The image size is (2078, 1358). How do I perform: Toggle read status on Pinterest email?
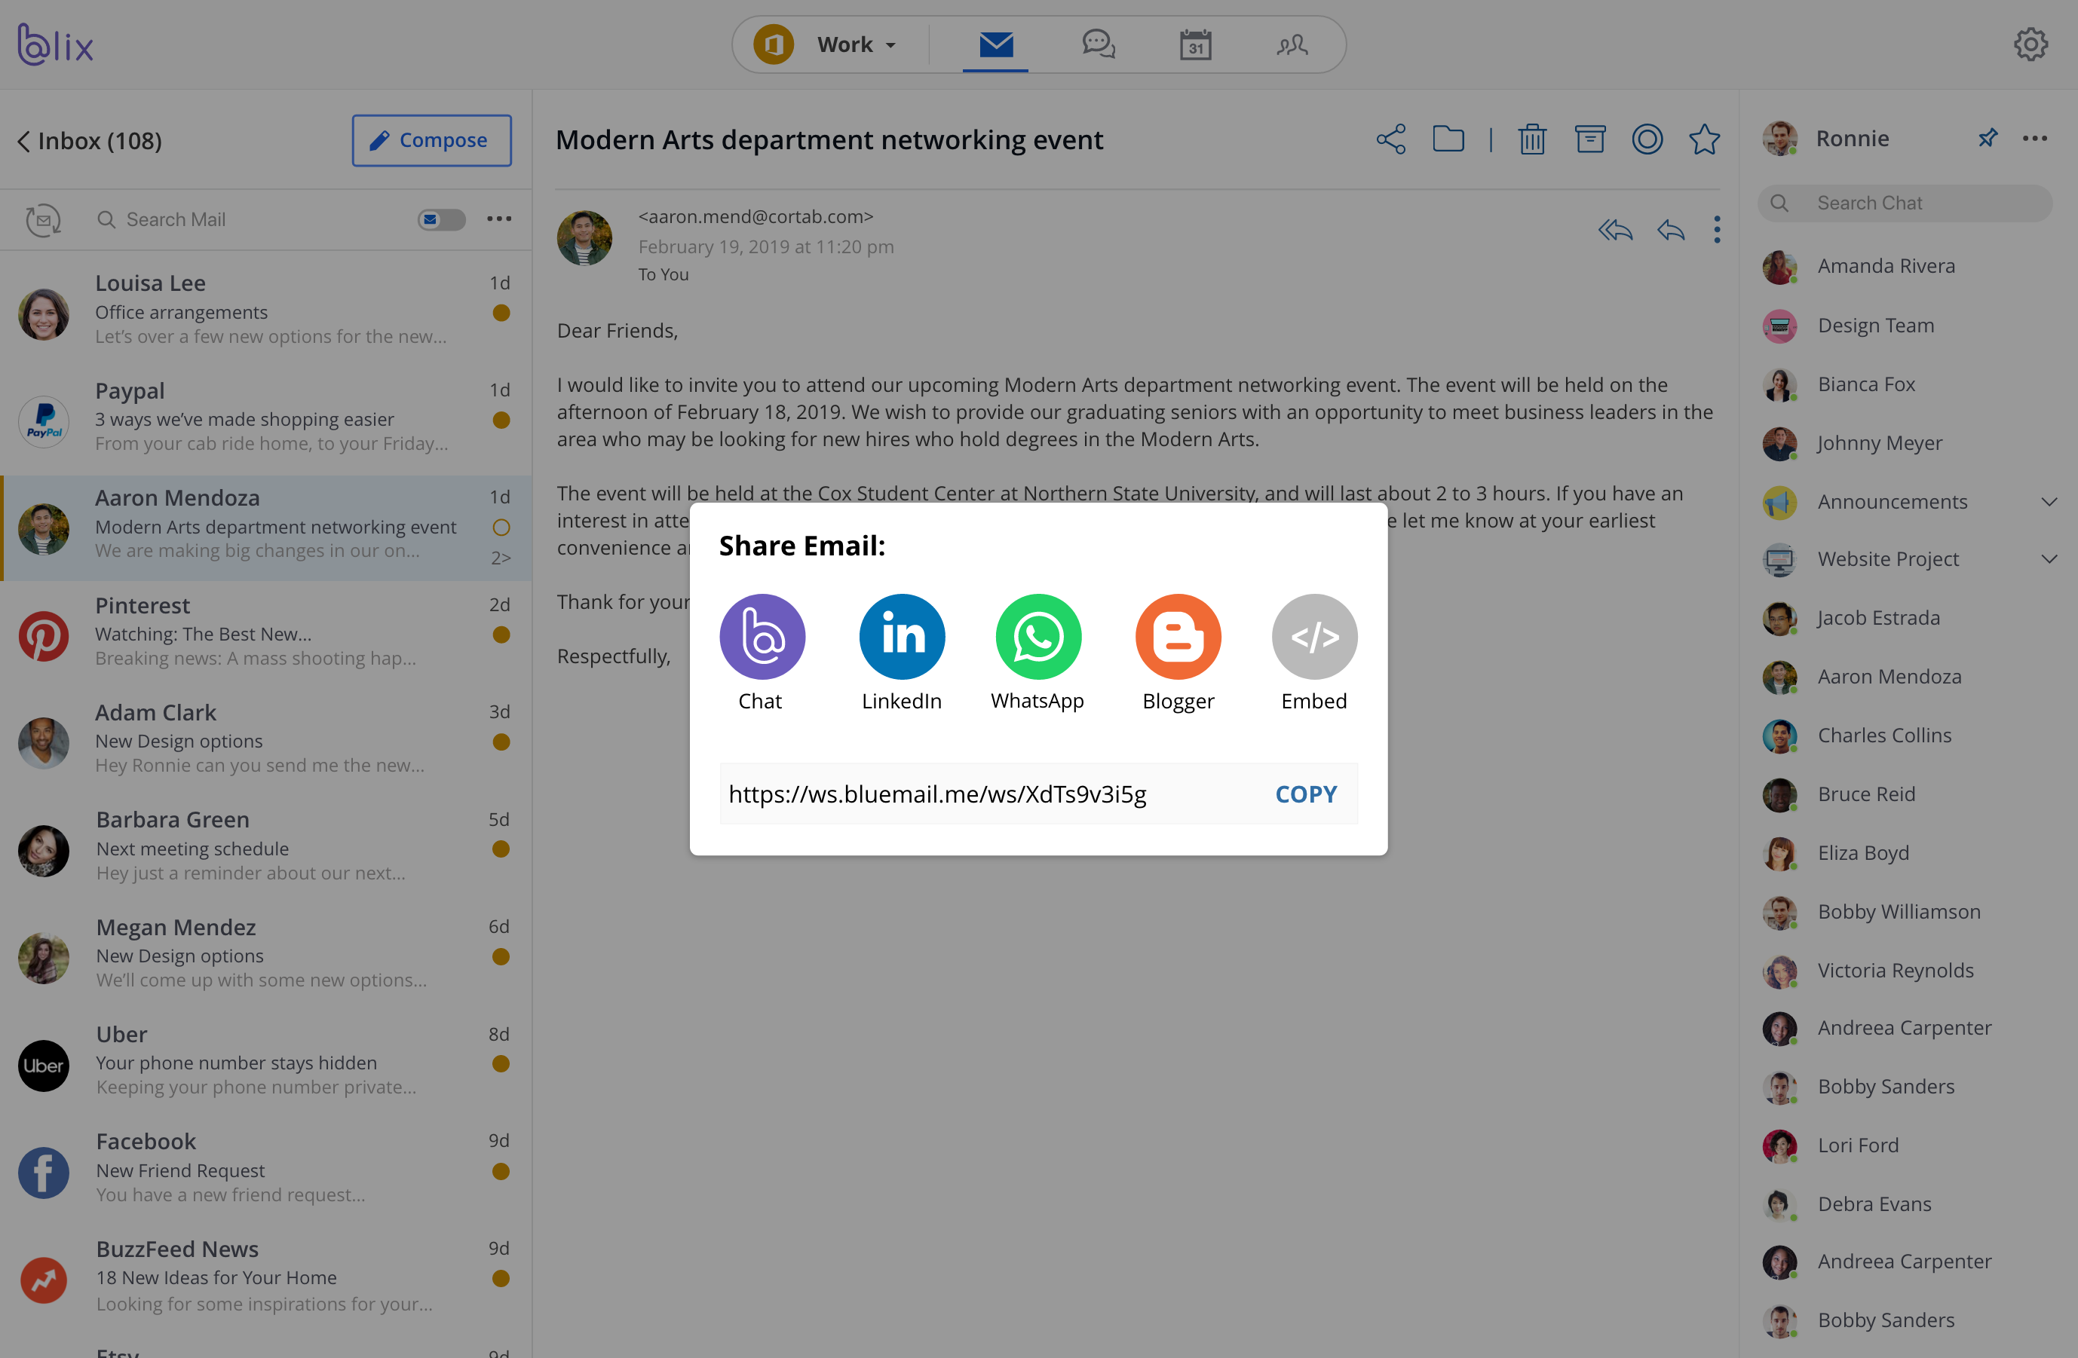click(501, 635)
